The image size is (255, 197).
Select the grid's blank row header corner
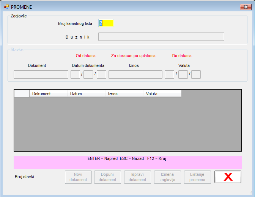[22, 94]
